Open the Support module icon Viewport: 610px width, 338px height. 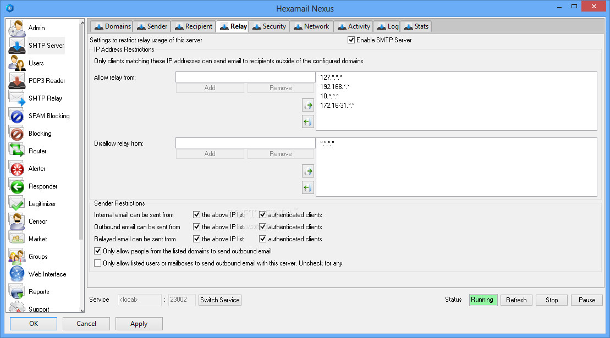[x=17, y=307]
